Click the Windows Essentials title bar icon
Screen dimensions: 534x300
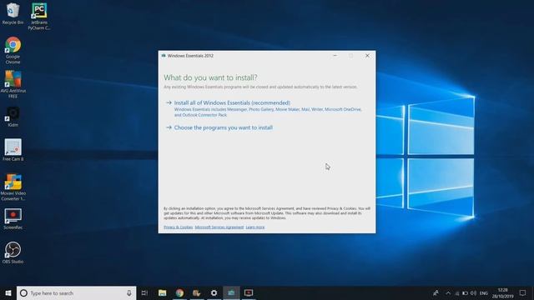click(164, 56)
